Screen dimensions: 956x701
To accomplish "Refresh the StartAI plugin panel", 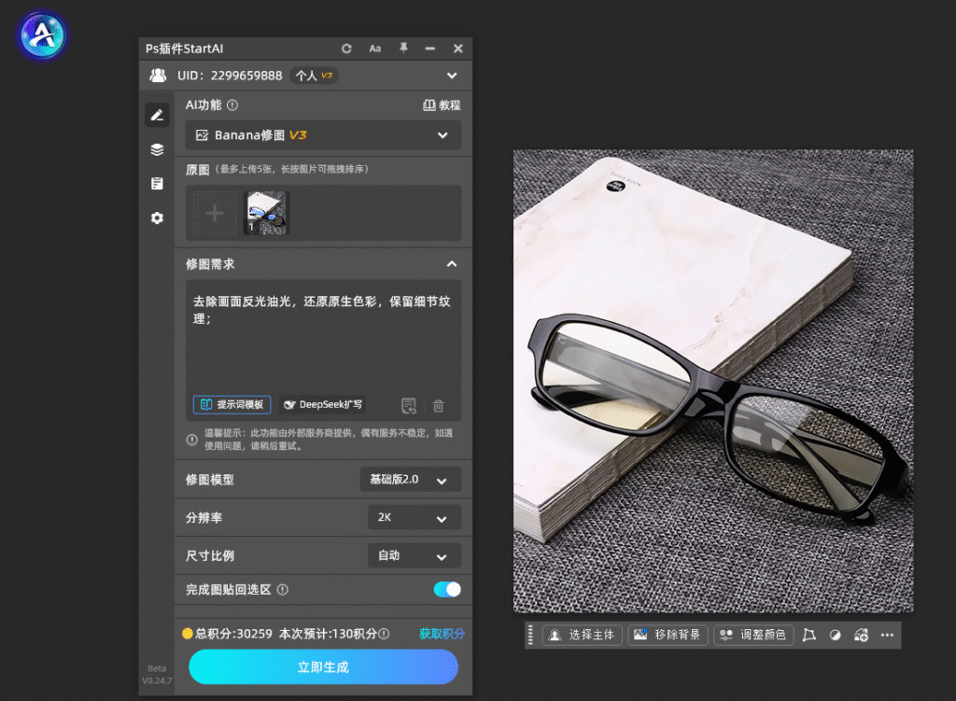I will tap(346, 49).
